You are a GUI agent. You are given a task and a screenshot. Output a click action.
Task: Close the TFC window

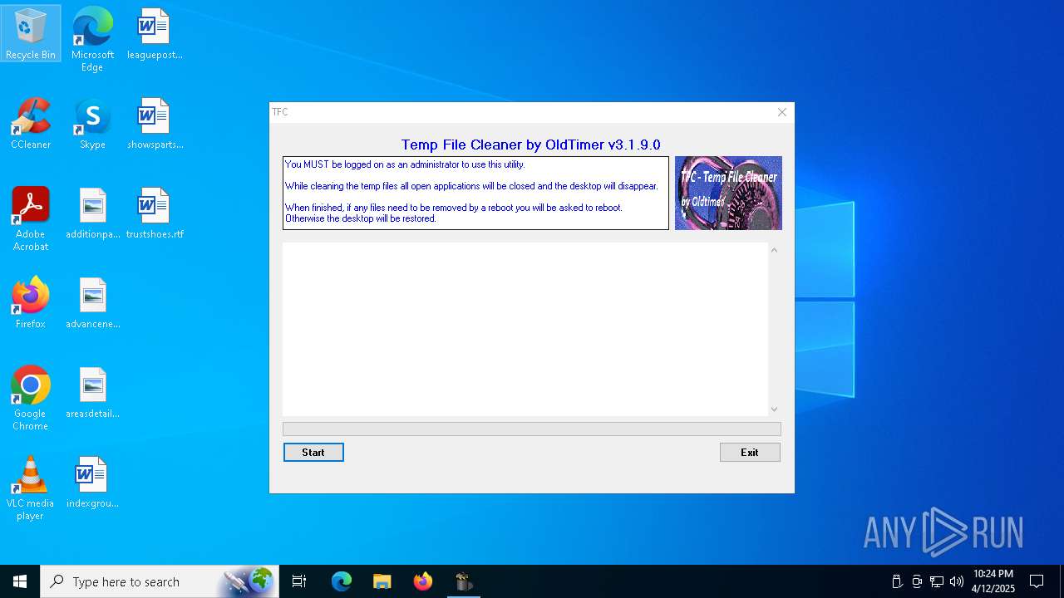click(781, 112)
